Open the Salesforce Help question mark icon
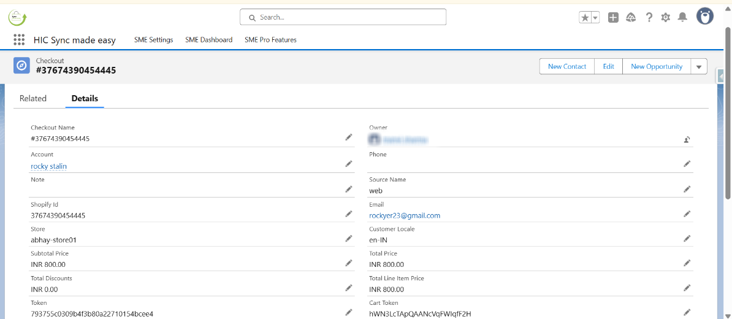 [649, 18]
